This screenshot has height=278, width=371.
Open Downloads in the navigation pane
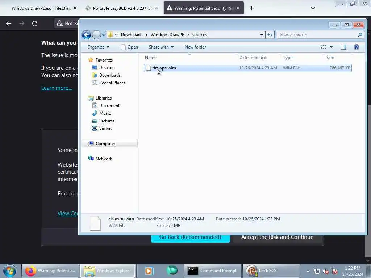pyautogui.click(x=110, y=75)
